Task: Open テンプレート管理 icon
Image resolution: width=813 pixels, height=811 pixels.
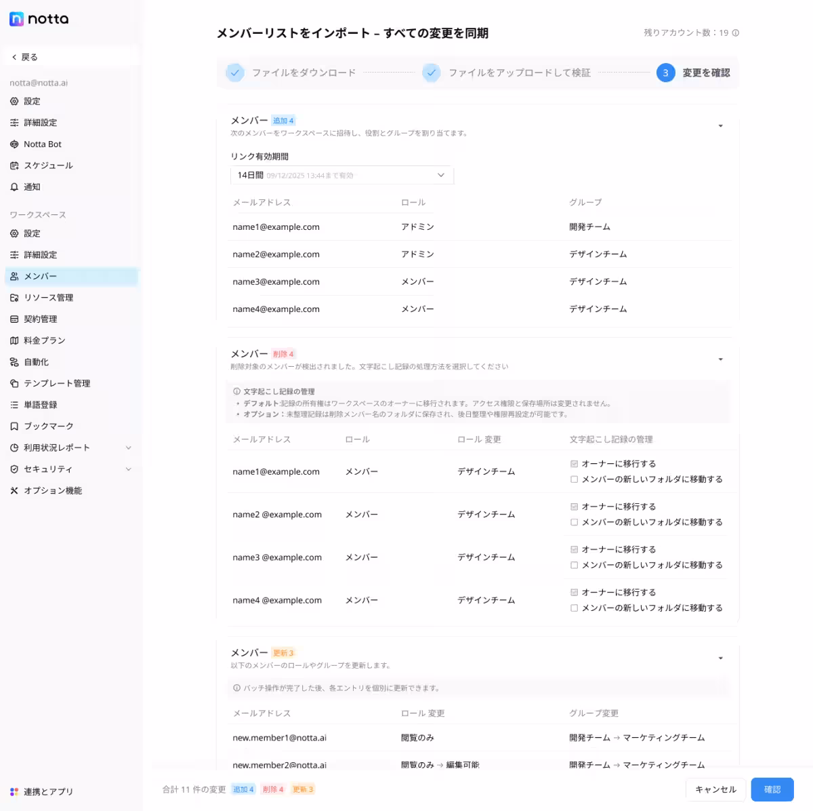Action: pyautogui.click(x=14, y=383)
